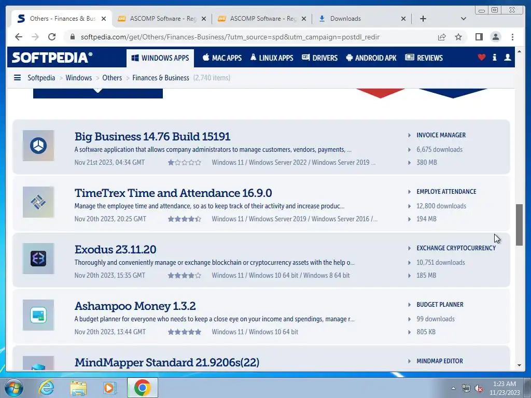The image size is (531, 398).
Task: Click the Chrome taskbar icon
Action: (143, 388)
